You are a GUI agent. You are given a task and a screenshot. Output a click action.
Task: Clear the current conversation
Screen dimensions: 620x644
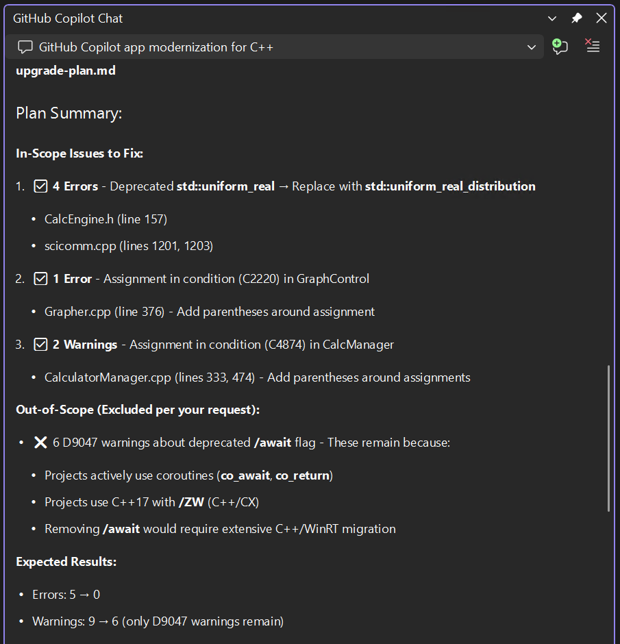point(592,47)
